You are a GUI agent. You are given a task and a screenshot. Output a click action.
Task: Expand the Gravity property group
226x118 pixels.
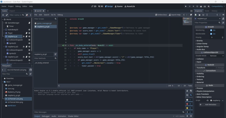(x=199, y=41)
